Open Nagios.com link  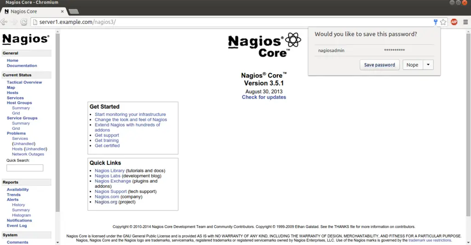107,197
